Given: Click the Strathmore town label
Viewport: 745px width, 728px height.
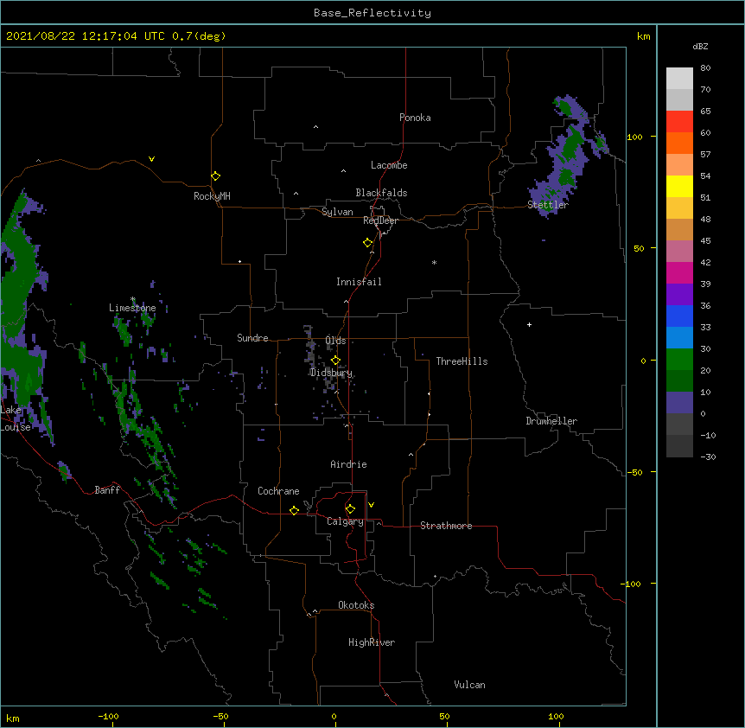Looking at the screenshot, I should click(446, 526).
